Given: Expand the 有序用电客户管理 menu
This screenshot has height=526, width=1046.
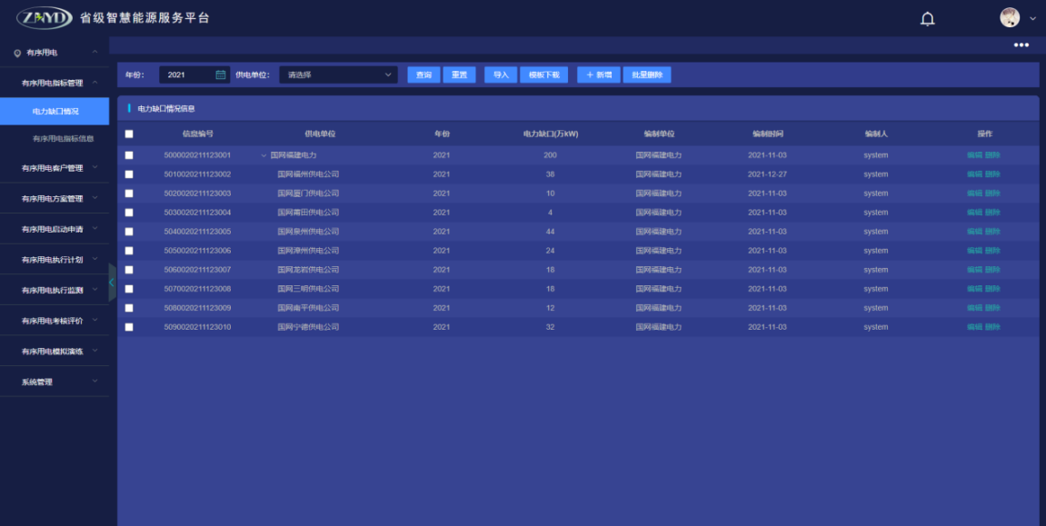Looking at the screenshot, I should [95, 167].
